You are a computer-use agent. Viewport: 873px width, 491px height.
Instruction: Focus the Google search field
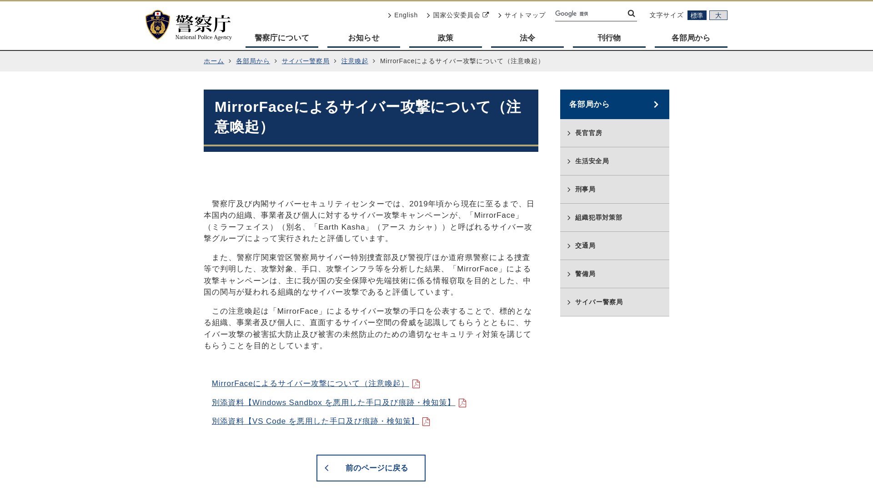[590, 14]
